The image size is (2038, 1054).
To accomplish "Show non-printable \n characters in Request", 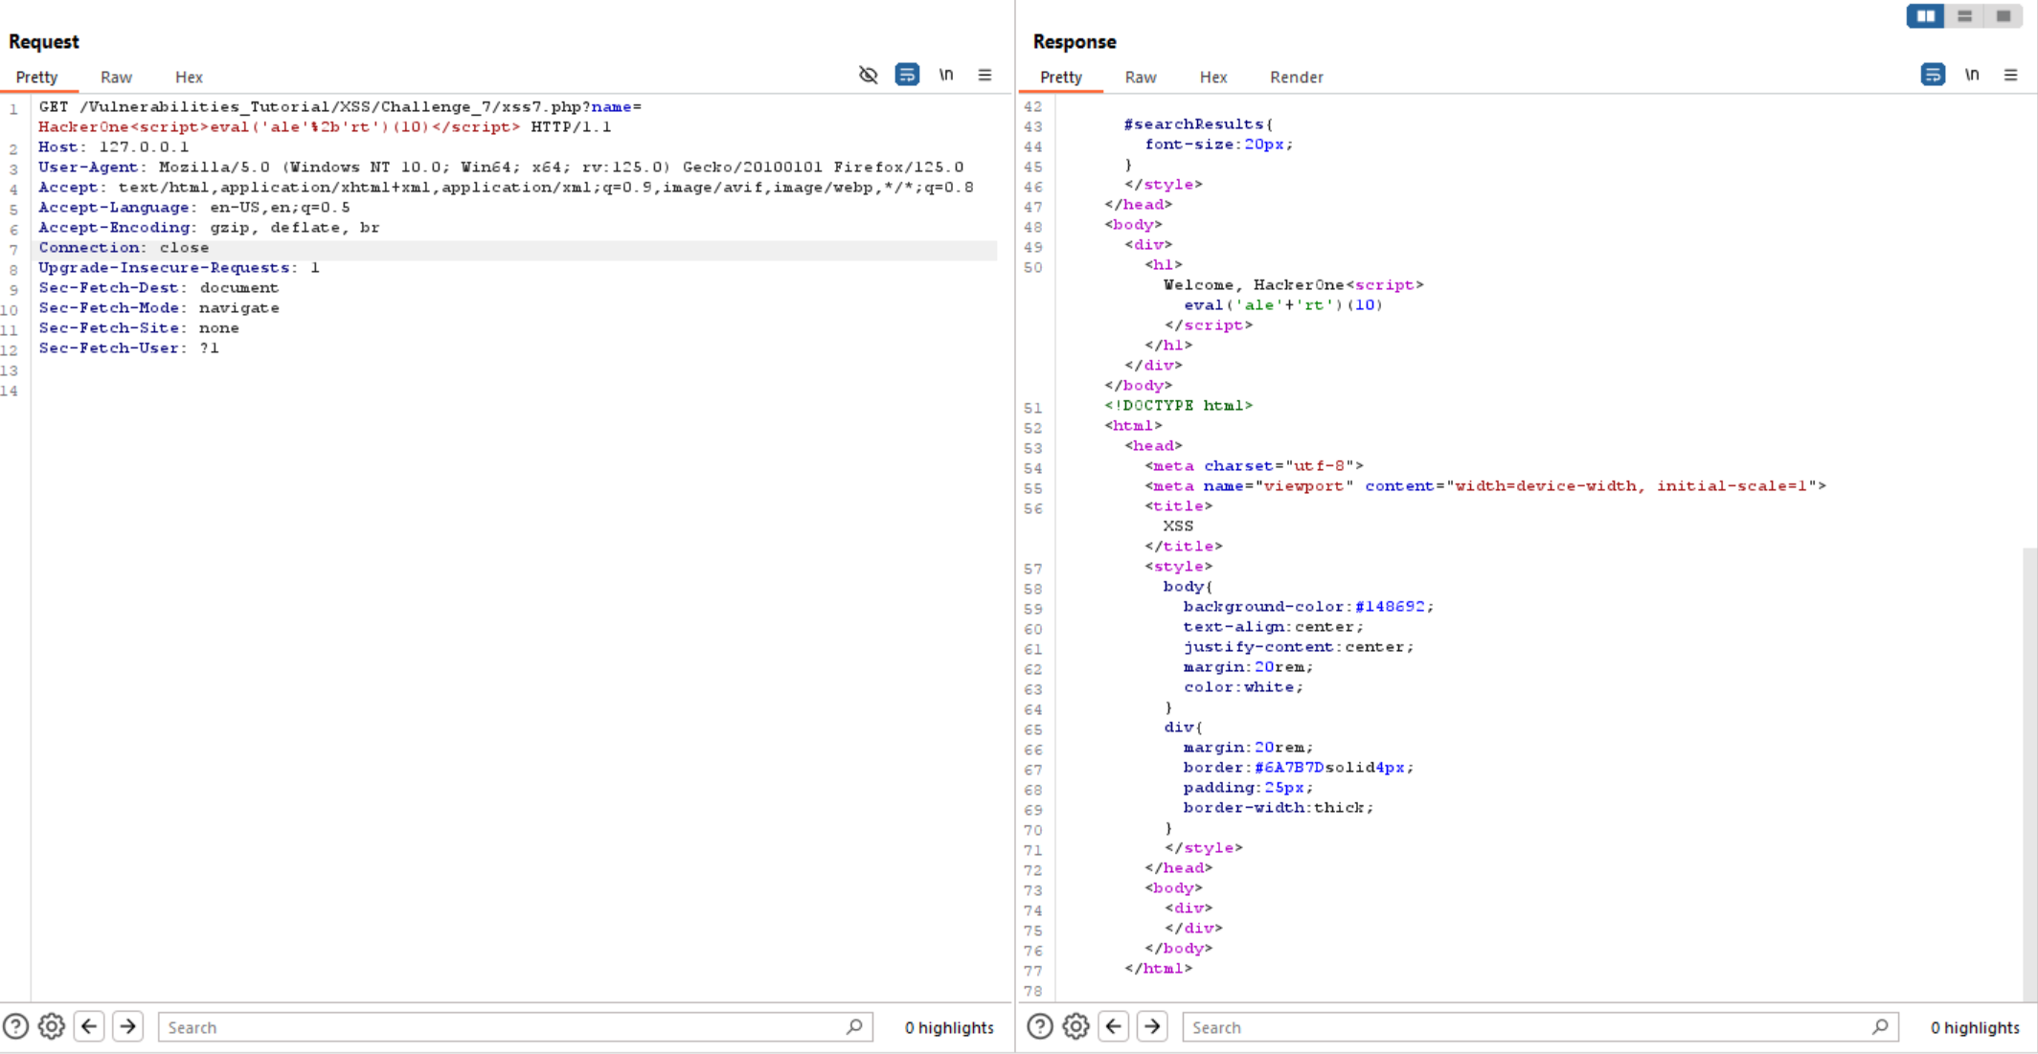I will pos(946,75).
